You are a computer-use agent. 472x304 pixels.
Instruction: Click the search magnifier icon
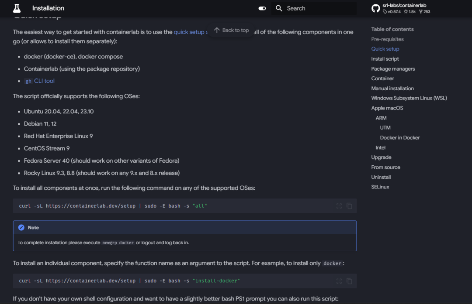pos(279,8)
